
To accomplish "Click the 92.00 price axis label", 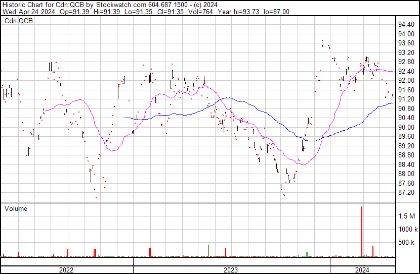I will tap(406, 80).
